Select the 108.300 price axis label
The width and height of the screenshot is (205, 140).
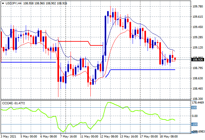[x=198, y=99]
